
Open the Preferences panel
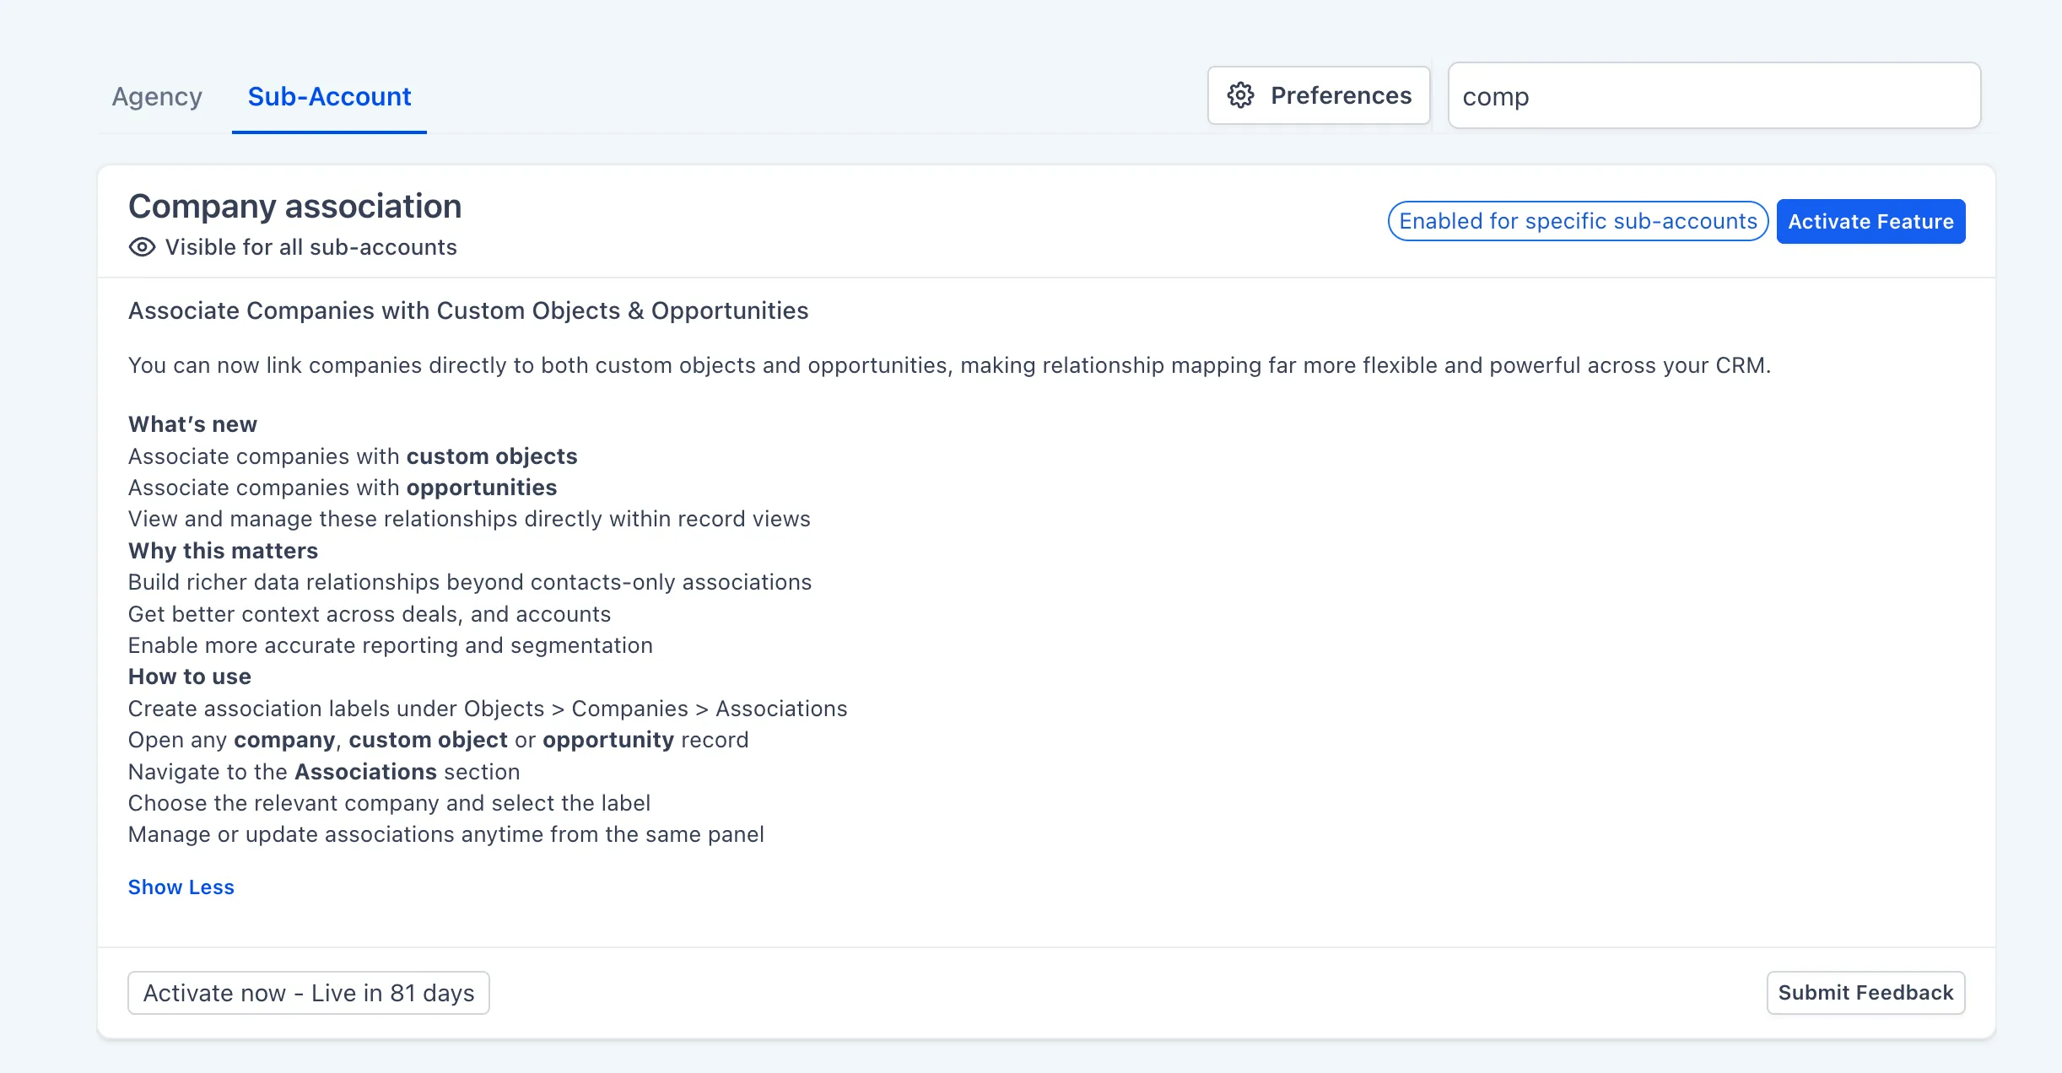pos(1318,95)
